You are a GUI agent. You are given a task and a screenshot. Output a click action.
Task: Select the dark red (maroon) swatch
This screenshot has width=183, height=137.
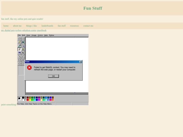[x=28, y=97]
